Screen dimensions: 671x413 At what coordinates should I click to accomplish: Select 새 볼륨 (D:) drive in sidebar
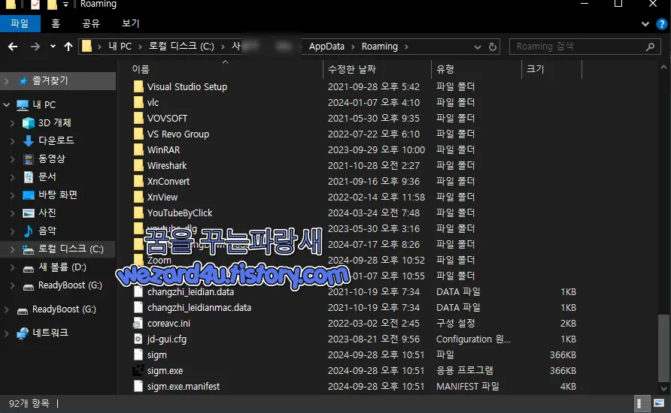(x=62, y=267)
